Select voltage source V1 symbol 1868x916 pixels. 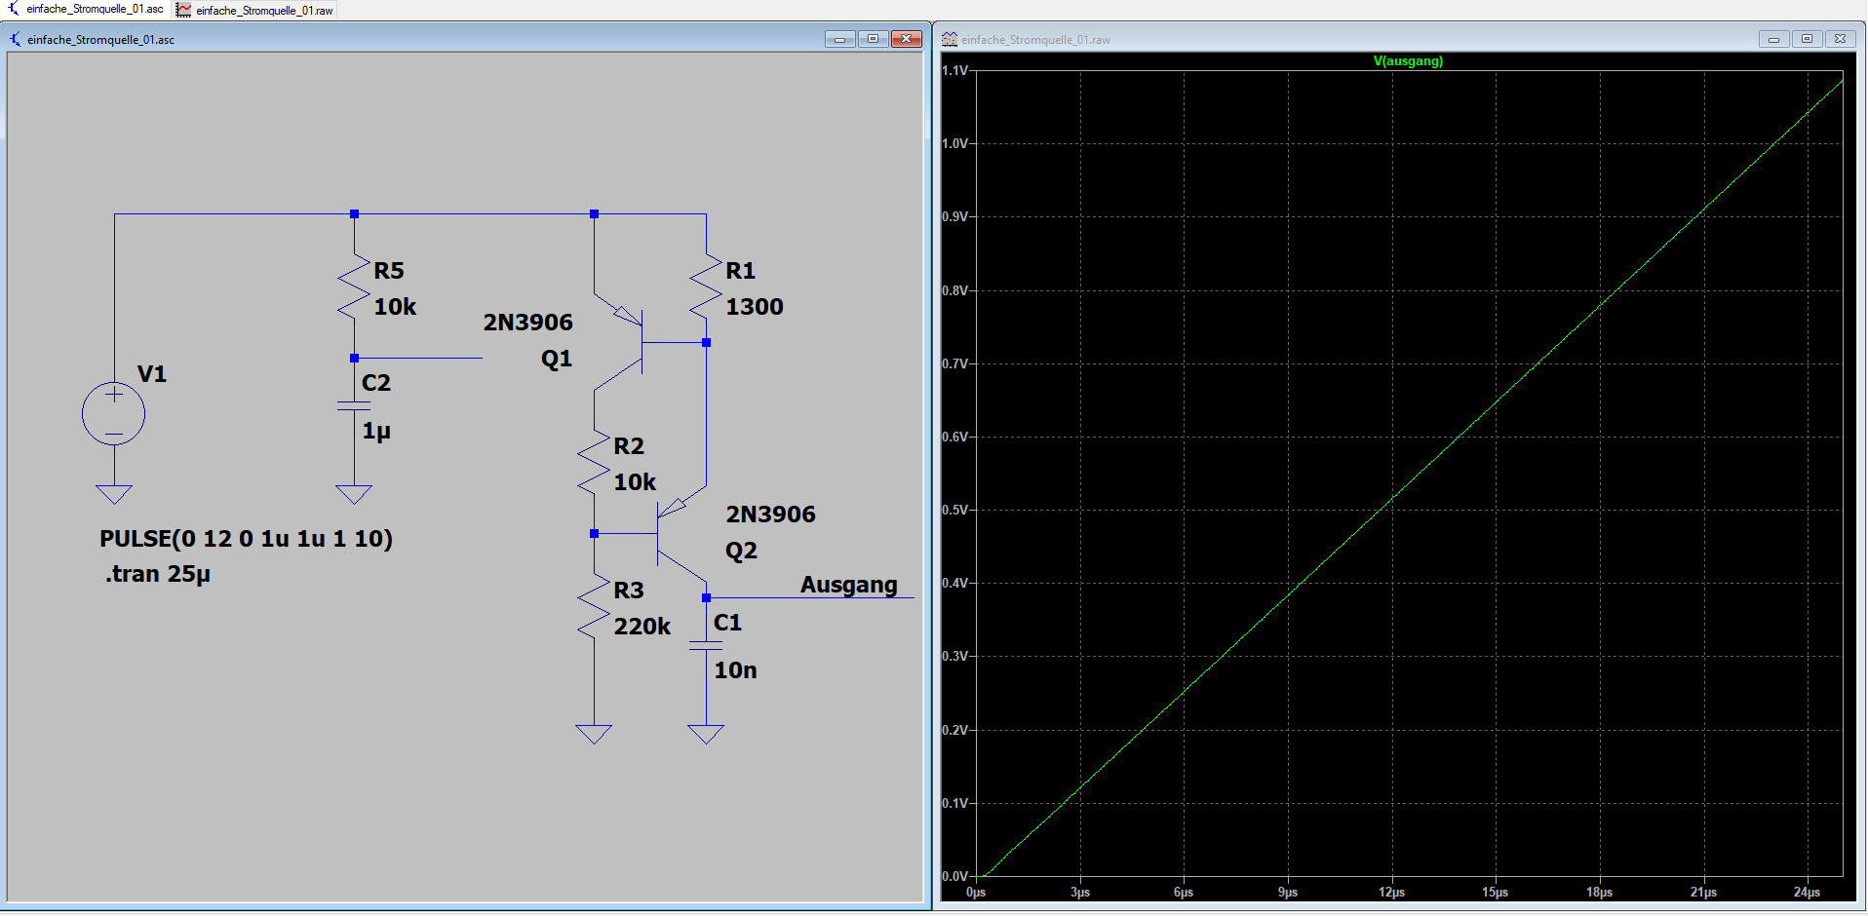[114, 414]
